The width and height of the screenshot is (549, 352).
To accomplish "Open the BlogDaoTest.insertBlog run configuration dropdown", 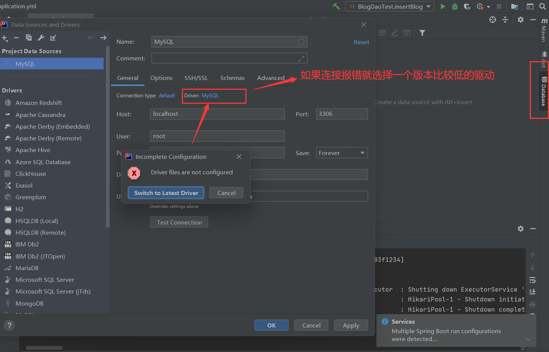I will pyautogui.click(x=389, y=6).
